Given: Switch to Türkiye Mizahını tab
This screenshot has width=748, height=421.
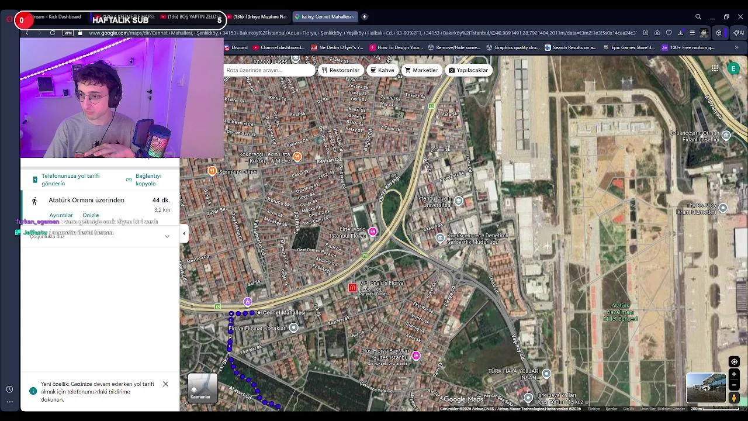Looking at the screenshot, I should coord(257,17).
